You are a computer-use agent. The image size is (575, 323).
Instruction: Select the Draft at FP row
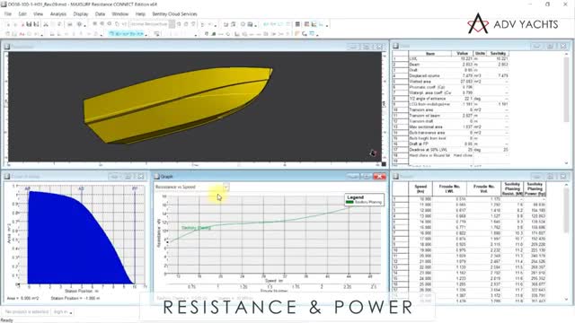451,144
